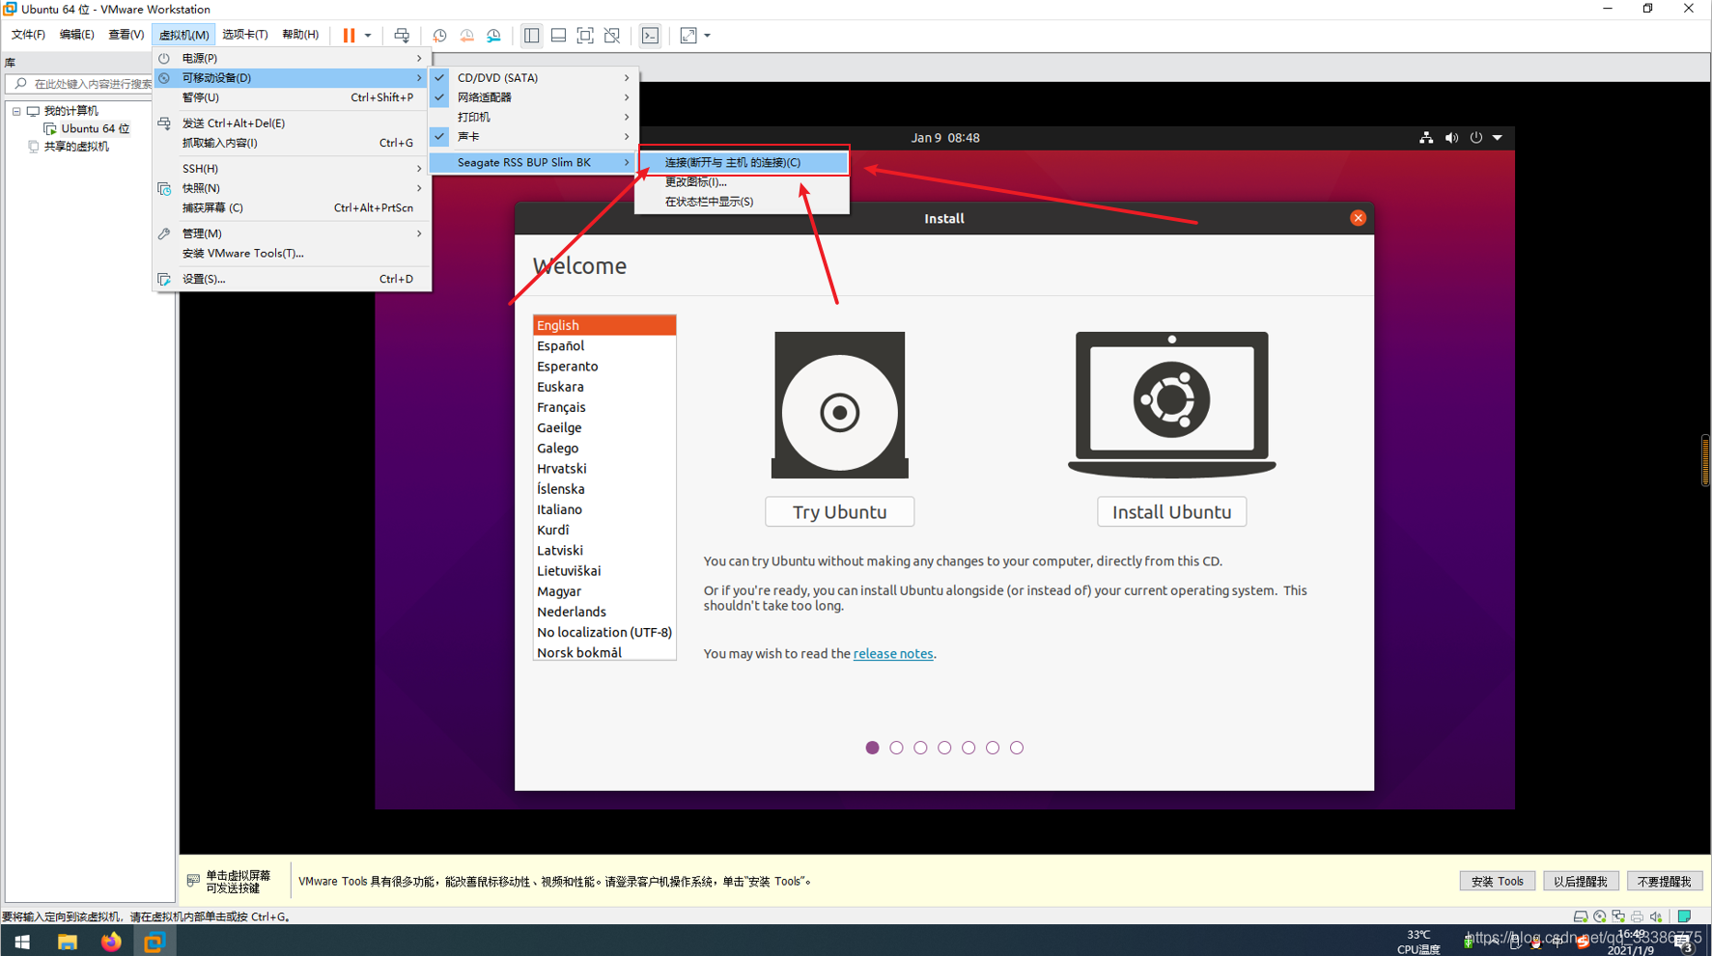Toggle 声卡 connected checkmark item
Screen dimensions: 1712x956
[534, 137]
